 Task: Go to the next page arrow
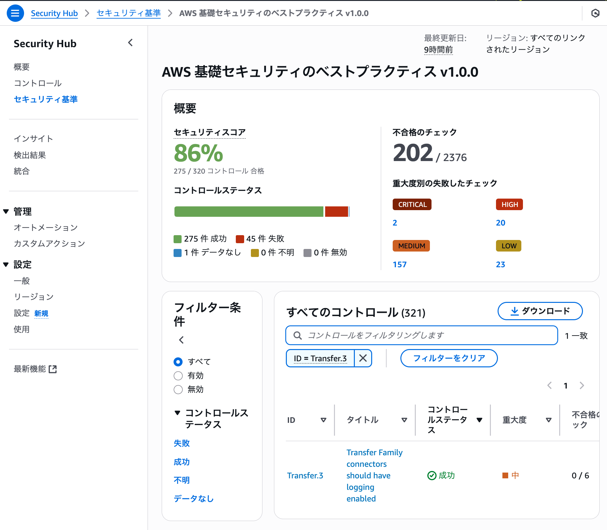pos(582,385)
